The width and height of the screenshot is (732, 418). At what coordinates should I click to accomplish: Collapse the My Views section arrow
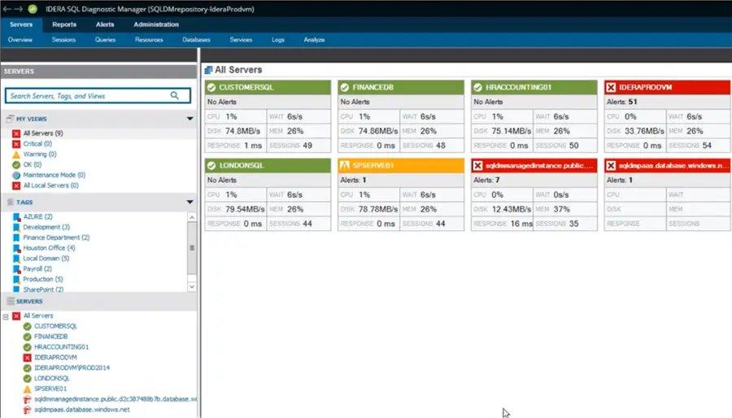point(190,119)
